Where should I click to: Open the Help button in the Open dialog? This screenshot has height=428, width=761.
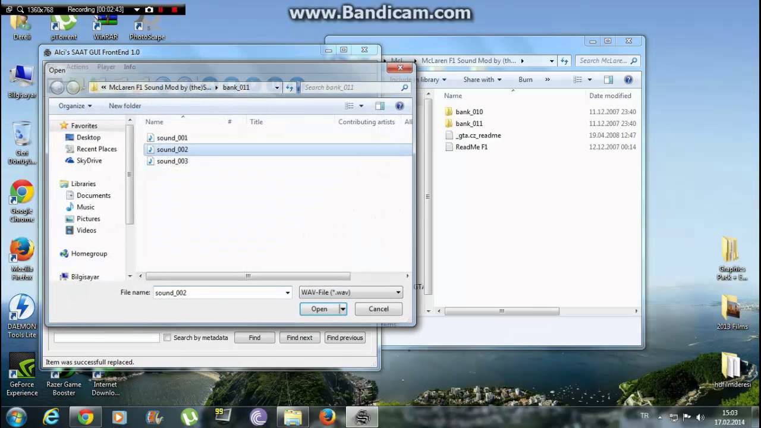point(400,106)
